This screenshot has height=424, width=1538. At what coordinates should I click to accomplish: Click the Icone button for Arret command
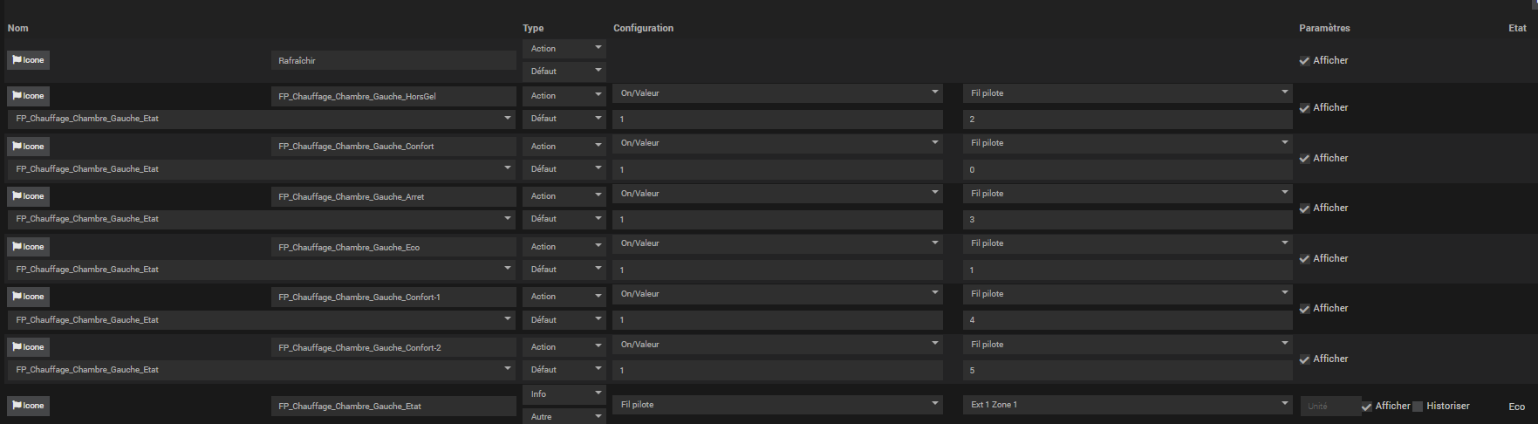[28, 196]
